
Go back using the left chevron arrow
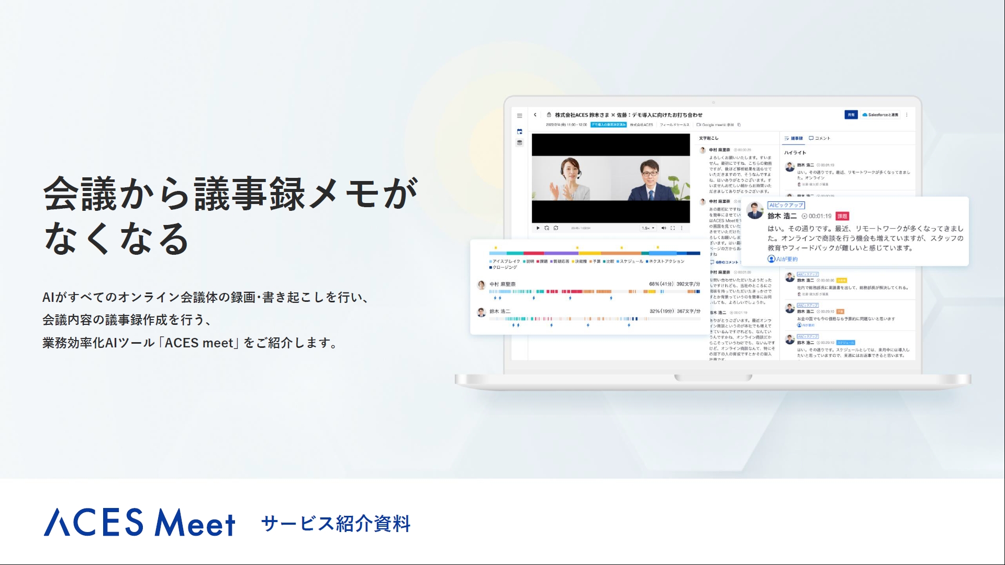535,115
